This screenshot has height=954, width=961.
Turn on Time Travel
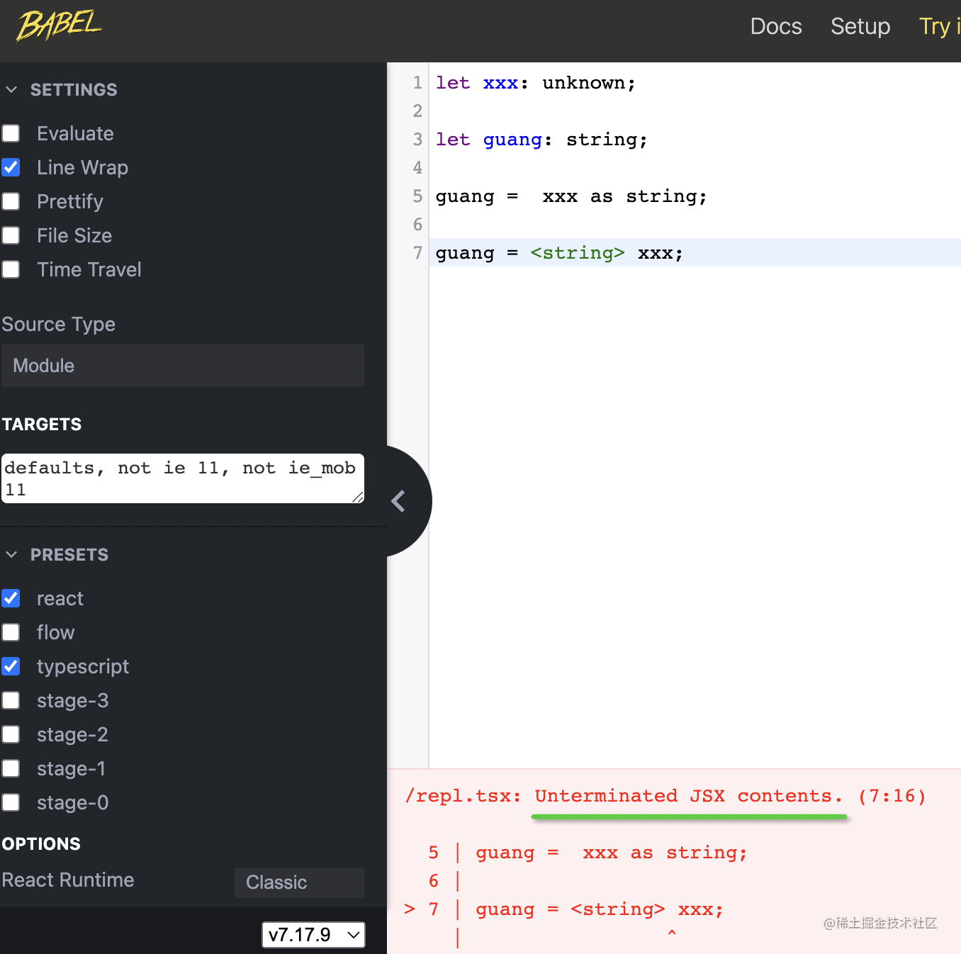pos(11,270)
